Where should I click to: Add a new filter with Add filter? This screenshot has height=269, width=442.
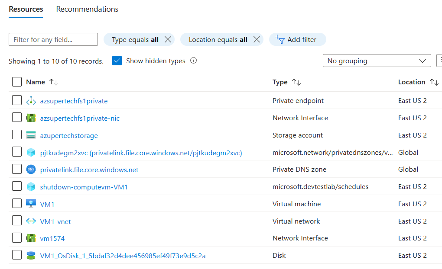[297, 39]
